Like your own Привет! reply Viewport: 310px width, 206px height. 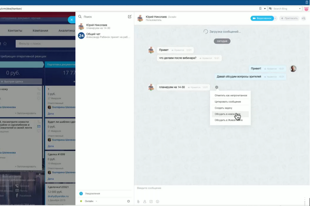pyautogui.click(x=270, y=69)
